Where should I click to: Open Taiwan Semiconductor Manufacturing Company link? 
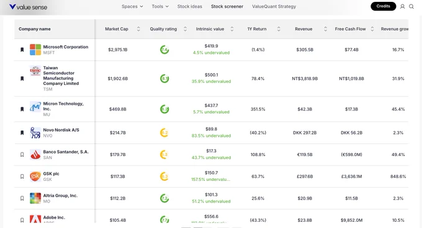(61, 76)
